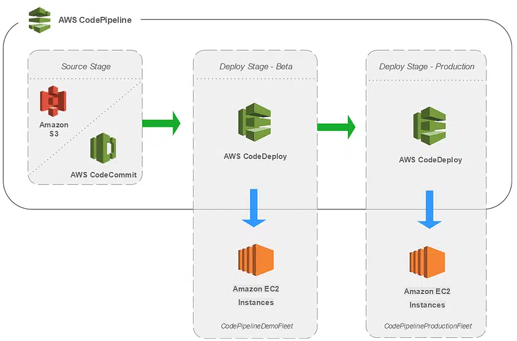Image resolution: width=517 pixels, height=341 pixels.
Task: Click the "Amazon S3" label
Action: (54, 129)
